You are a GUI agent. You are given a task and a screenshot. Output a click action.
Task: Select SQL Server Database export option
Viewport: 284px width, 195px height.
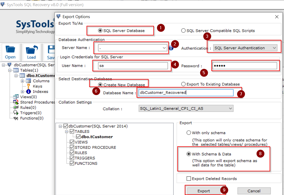[100, 31]
